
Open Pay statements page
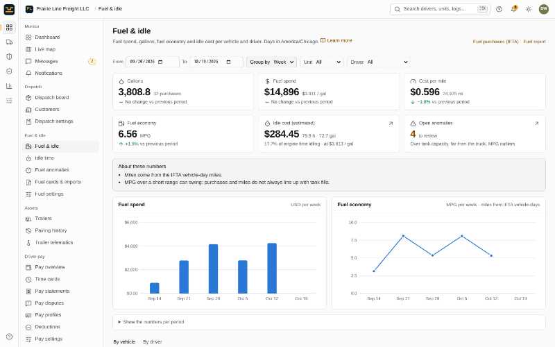61,291
